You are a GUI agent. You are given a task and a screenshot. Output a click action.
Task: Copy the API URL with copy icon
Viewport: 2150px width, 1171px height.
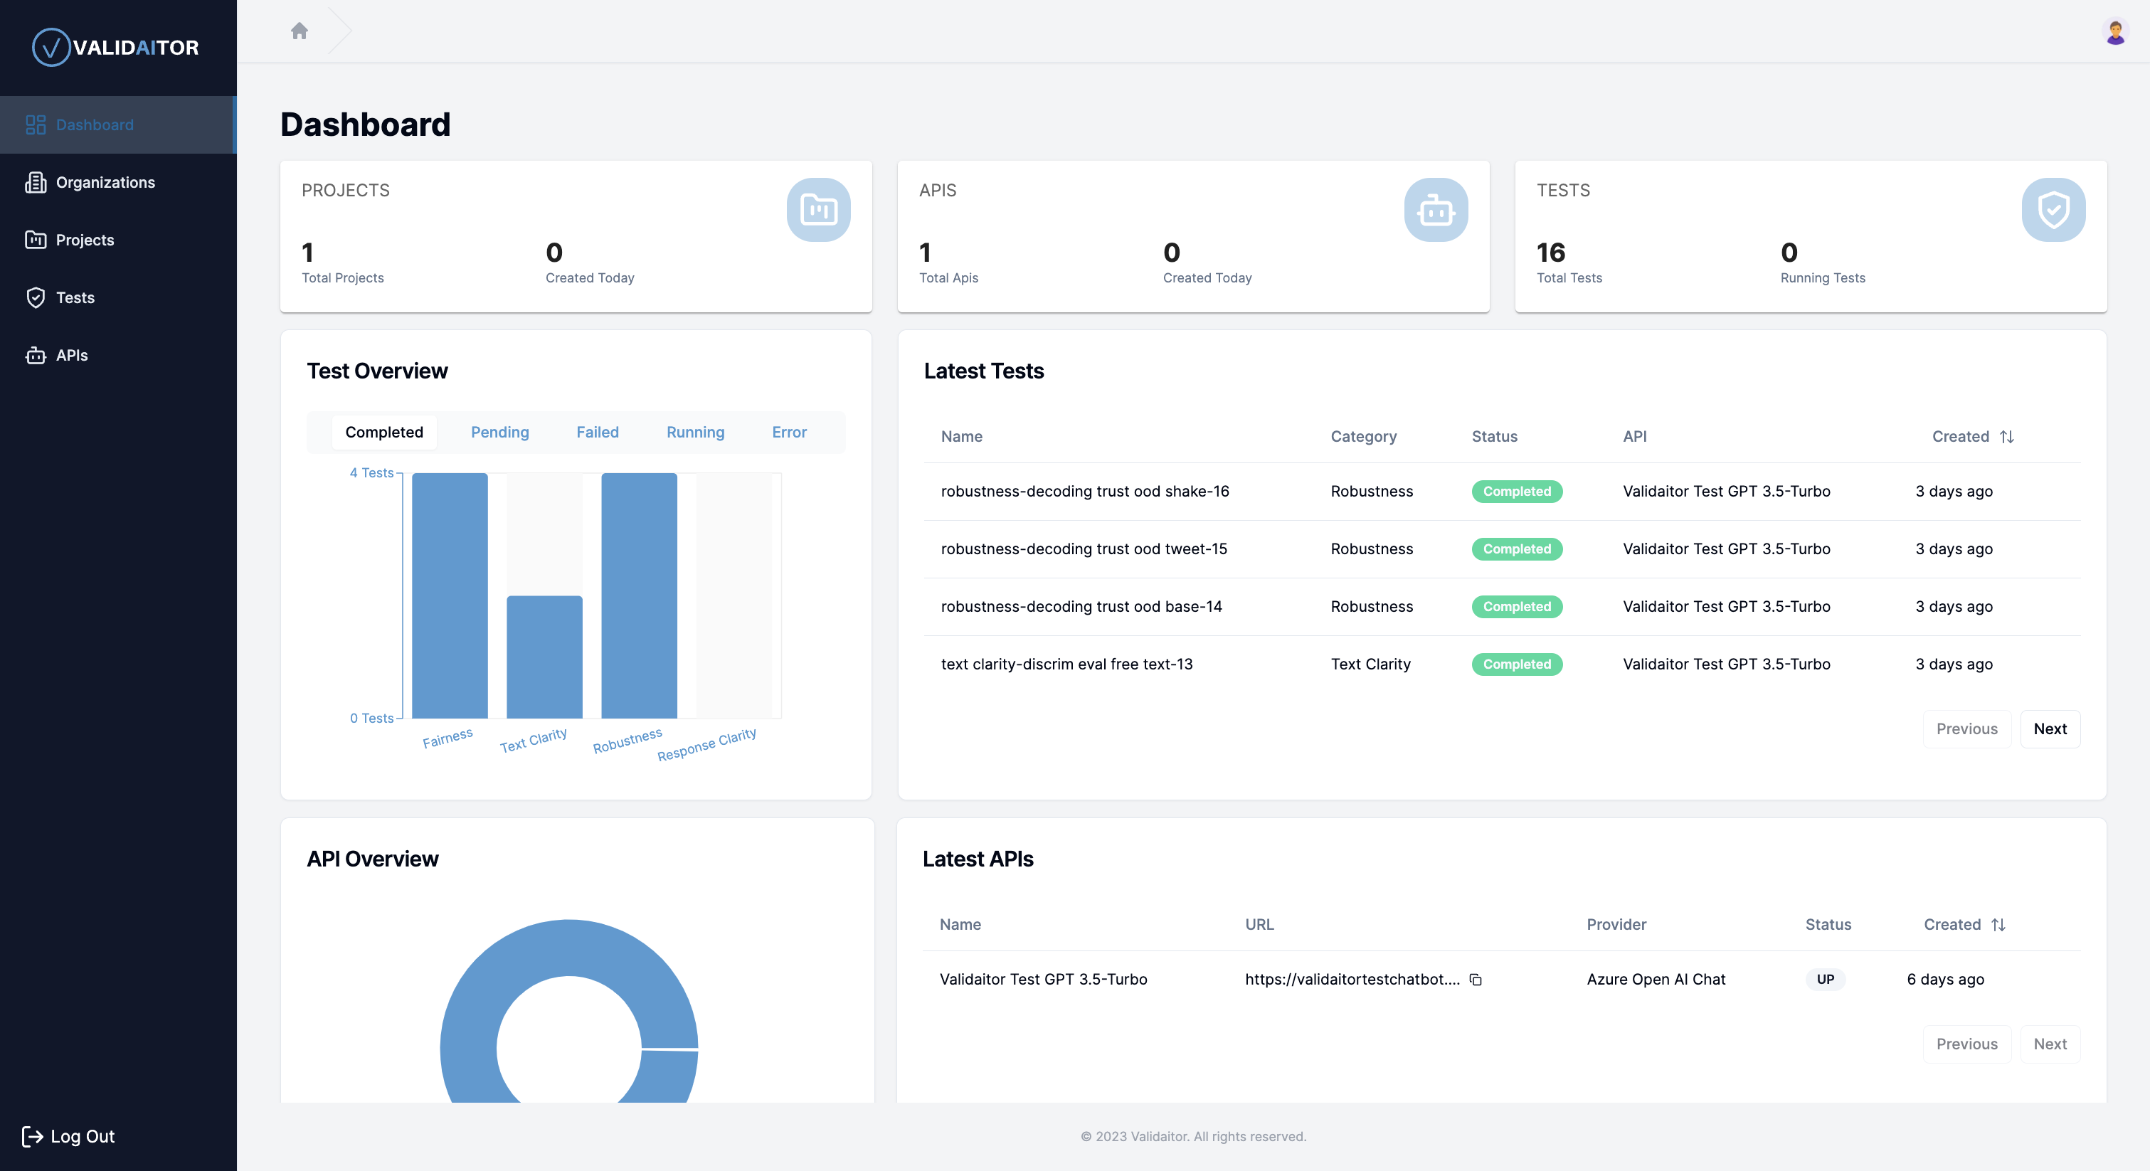point(1476,980)
